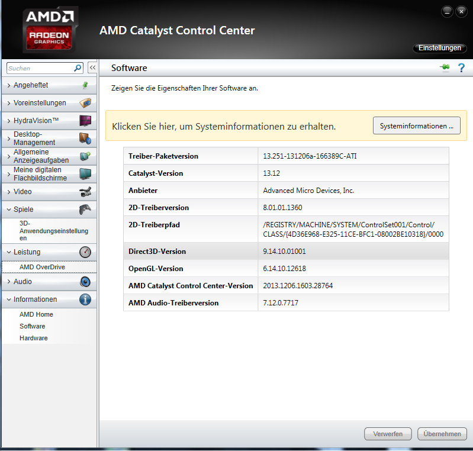Image resolution: width=473 pixels, height=451 pixels.
Task: Close the Catalyst Control Center window
Action: [461, 12]
